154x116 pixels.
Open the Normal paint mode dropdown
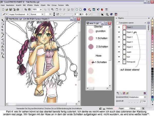[x=42, y=14]
